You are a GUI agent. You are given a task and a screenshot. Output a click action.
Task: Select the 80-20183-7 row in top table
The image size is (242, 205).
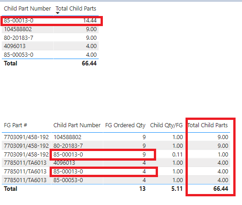click(x=50, y=38)
